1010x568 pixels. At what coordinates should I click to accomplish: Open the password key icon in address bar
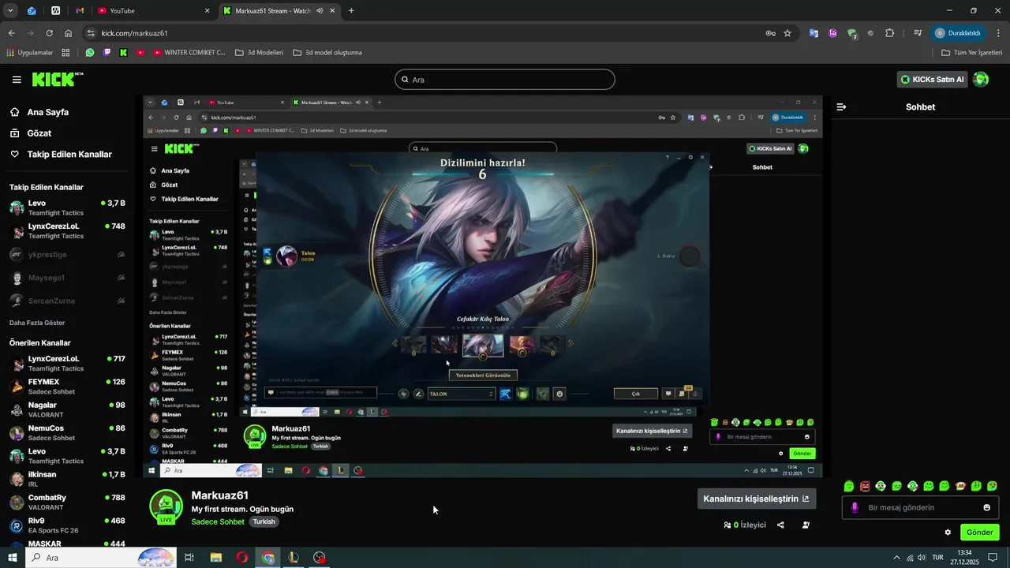tap(770, 33)
